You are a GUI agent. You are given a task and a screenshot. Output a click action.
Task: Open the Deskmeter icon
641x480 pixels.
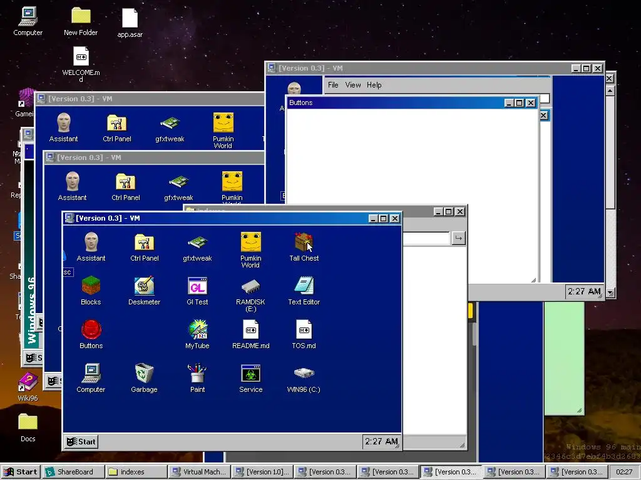[x=145, y=290]
